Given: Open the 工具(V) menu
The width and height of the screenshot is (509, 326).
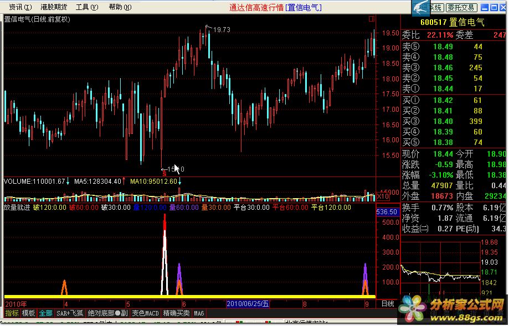Looking at the screenshot, I should point(87,7).
